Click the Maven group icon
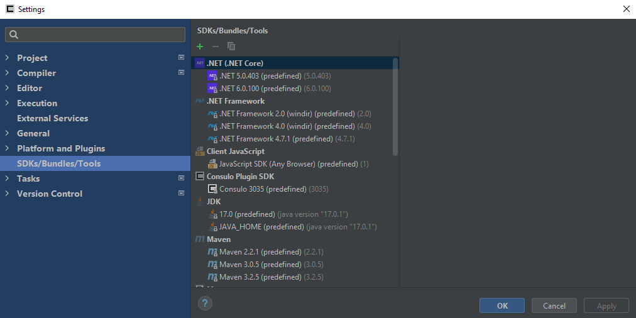Image resolution: width=636 pixels, height=318 pixels. (200, 239)
